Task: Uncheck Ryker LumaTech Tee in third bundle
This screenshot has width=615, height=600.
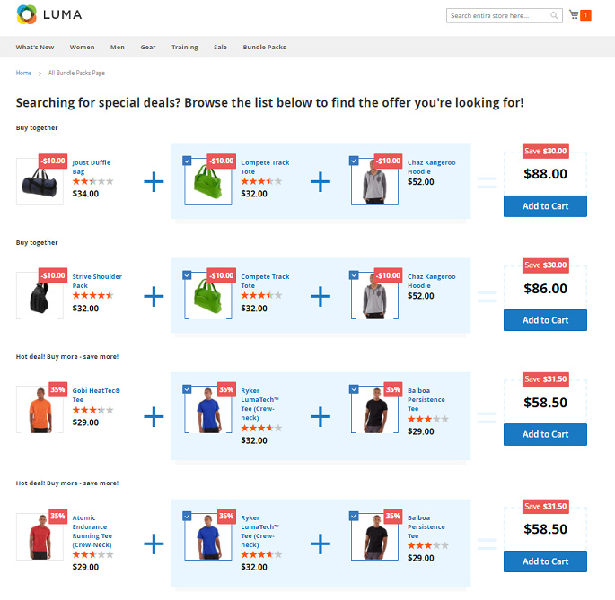Action: [187, 389]
